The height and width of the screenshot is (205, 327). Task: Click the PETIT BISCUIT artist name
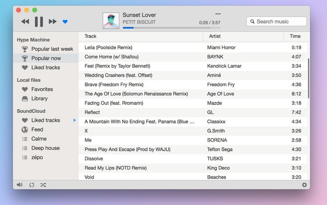tap(139, 22)
